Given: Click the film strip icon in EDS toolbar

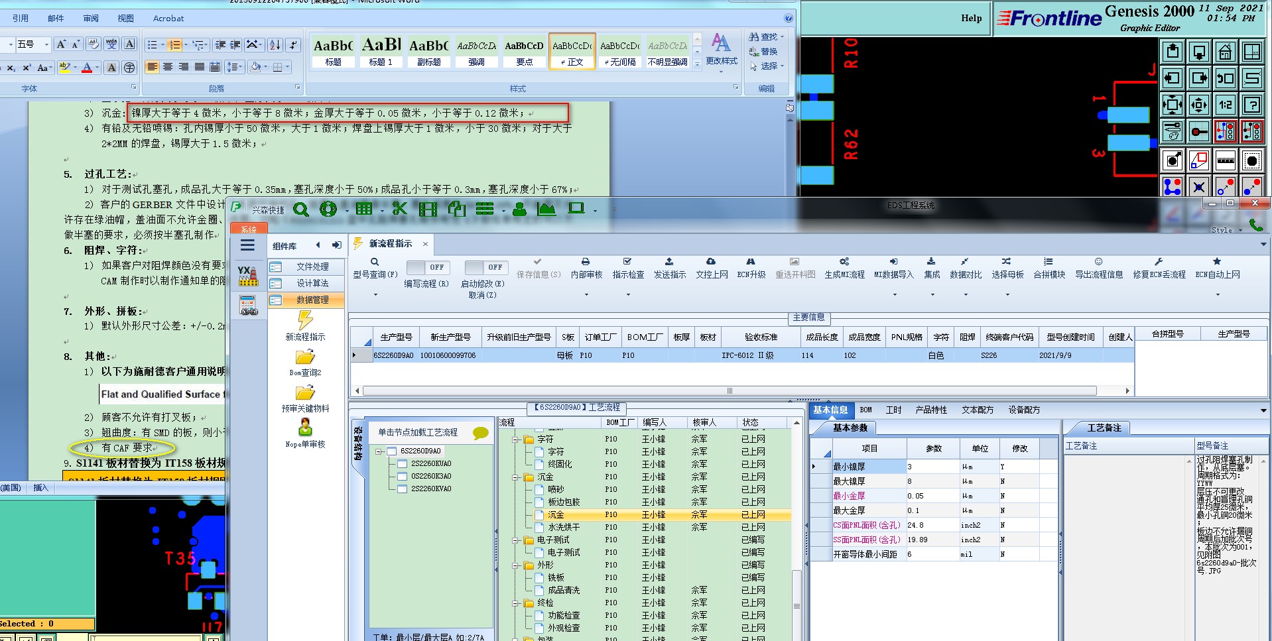Looking at the screenshot, I should [x=428, y=209].
